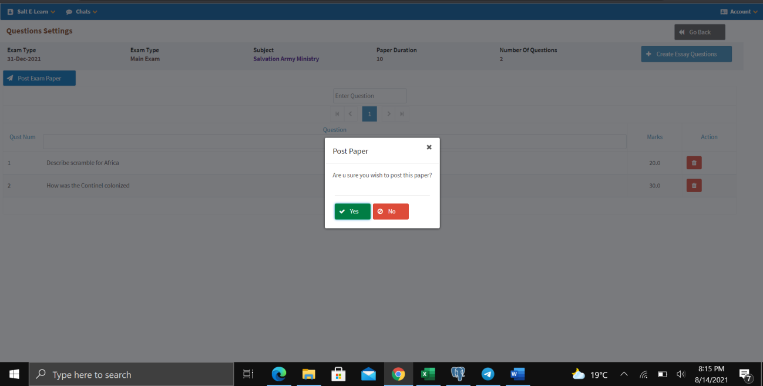Cancel posting the paper with No
This screenshot has width=763, height=386.
(390, 211)
